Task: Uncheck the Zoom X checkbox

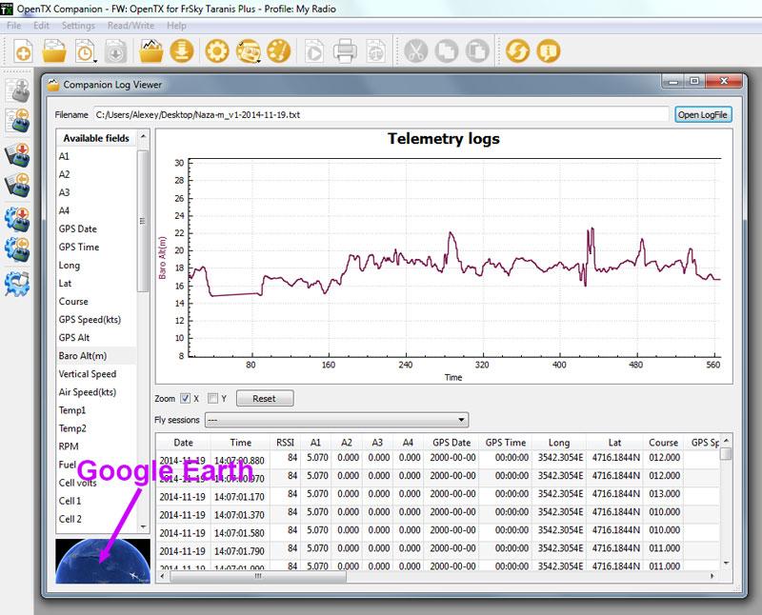Action: point(186,398)
